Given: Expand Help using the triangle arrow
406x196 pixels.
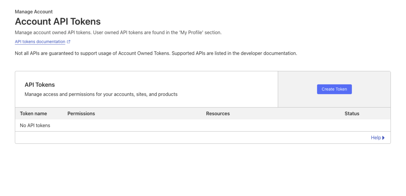Looking at the screenshot, I should [383, 138].
